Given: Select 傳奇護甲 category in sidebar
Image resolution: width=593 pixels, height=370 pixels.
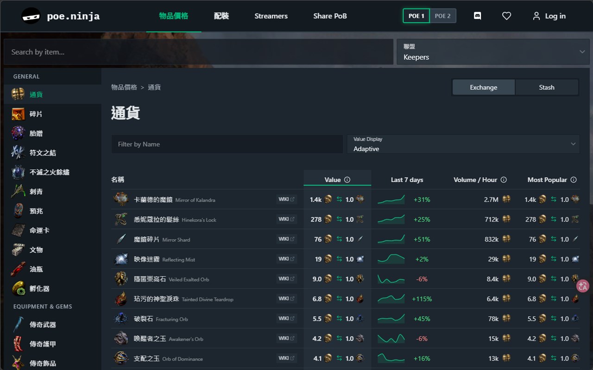Looking at the screenshot, I should [52, 344].
